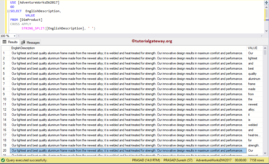Click the Messages tab document icon

pos(23,42)
